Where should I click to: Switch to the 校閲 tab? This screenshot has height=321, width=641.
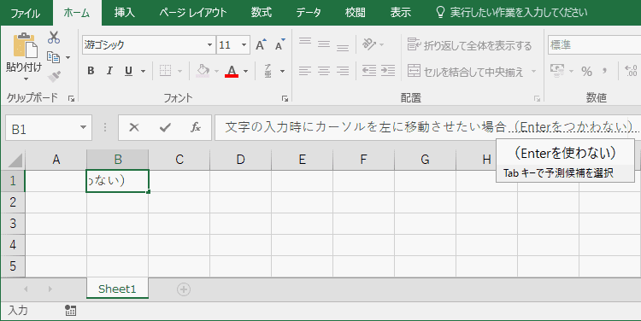[x=356, y=13]
